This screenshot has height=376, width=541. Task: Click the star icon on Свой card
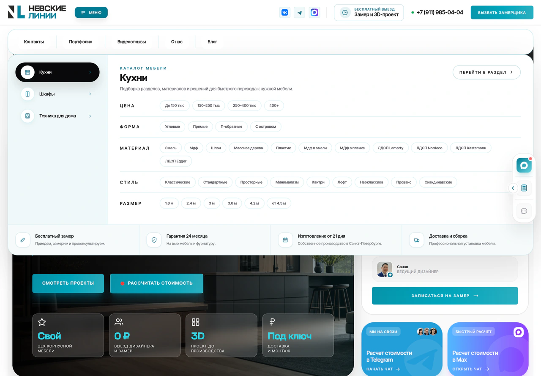click(42, 322)
